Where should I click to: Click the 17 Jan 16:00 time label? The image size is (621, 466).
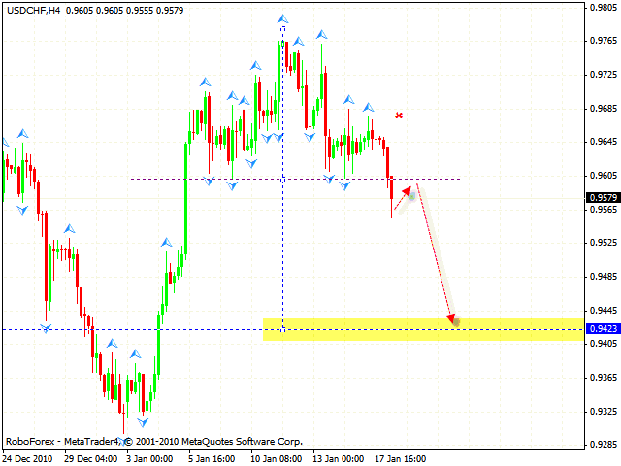click(401, 459)
